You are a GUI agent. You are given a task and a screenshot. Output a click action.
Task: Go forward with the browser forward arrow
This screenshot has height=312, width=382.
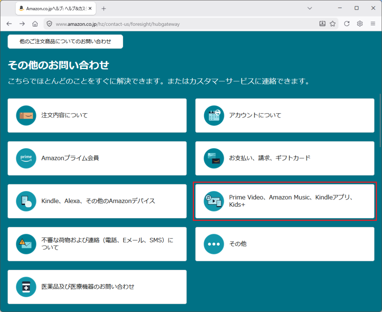[x=22, y=24]
